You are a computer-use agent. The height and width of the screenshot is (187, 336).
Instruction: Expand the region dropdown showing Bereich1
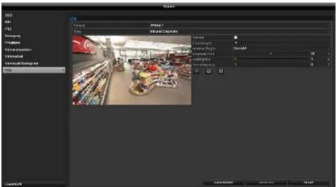(x=281, y=49)
